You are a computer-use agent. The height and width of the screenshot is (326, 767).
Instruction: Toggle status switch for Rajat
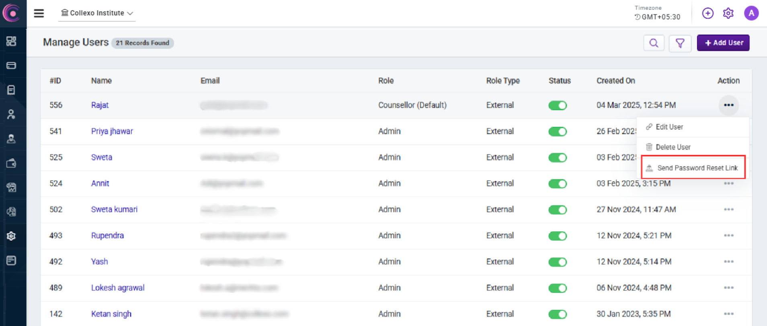pyautogui.click(x=558, y=105)
